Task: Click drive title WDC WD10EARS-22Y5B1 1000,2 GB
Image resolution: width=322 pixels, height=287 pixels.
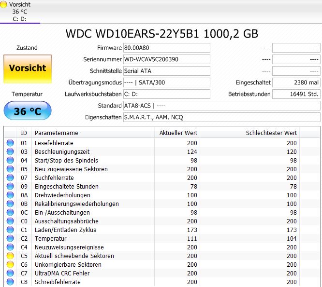Action: point(161,34)
